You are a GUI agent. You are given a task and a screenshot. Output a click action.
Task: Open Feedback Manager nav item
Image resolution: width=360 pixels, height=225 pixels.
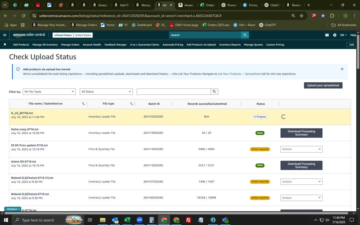115,44
